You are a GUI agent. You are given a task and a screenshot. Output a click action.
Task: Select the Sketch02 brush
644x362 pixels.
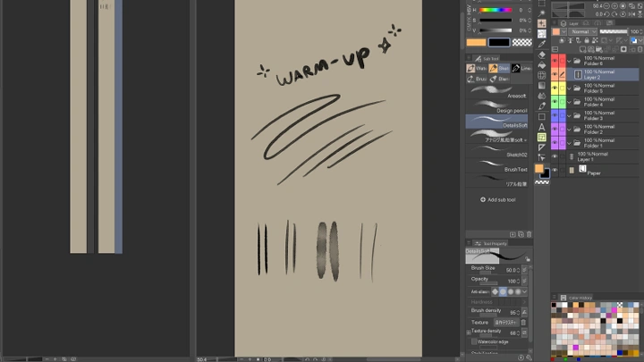(x=497, y=151)
